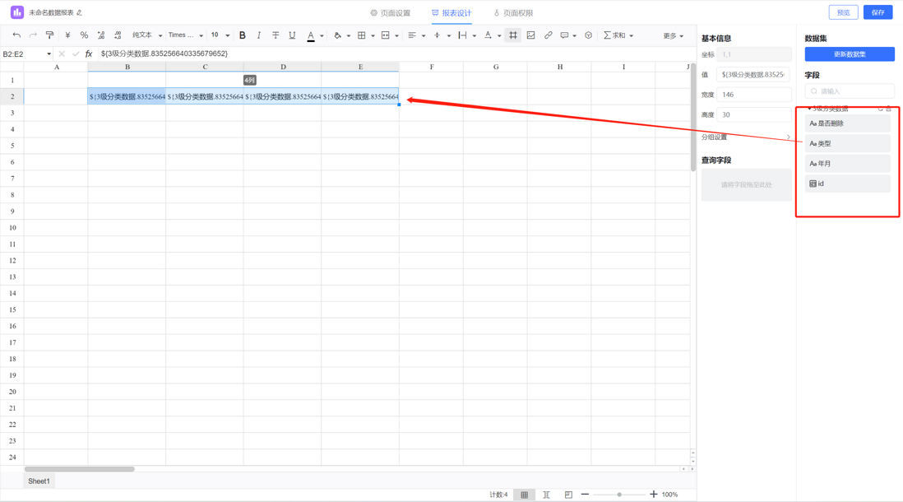Open the 报表设计 tab
This screenshot has width=903, height=502.
[452, 12]
